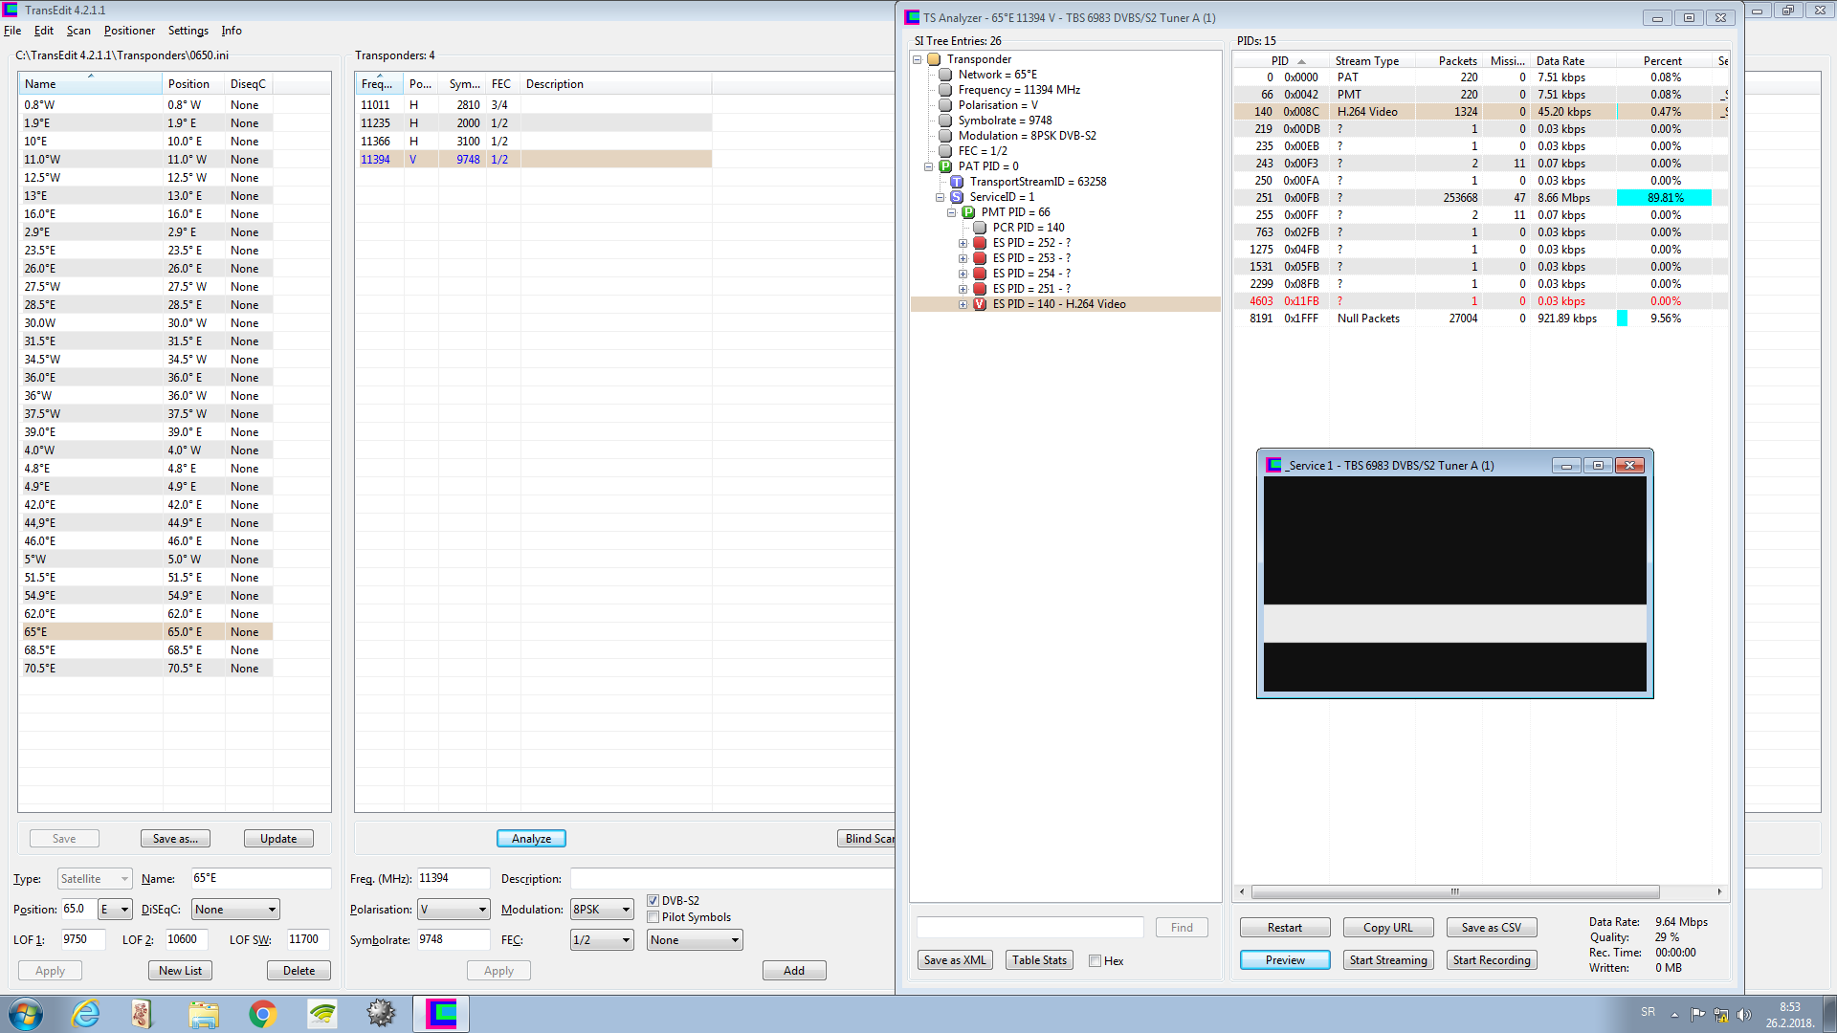Click the yellow Transponder node icon
This screenshot has height=1033, width=1837.
coord(934,59)
